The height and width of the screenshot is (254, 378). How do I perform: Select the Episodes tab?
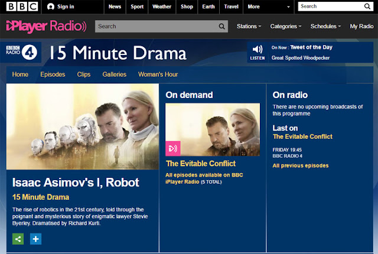[53, 74]
